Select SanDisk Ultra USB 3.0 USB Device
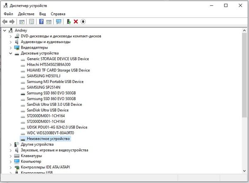The image size is (249, 183). pyautogui.click(x=54, y=105)
